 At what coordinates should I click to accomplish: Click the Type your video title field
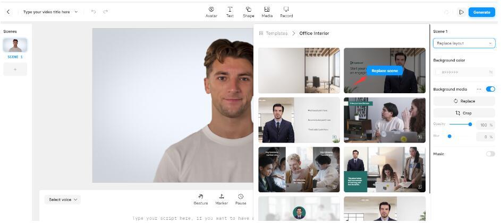pos(47,12)
